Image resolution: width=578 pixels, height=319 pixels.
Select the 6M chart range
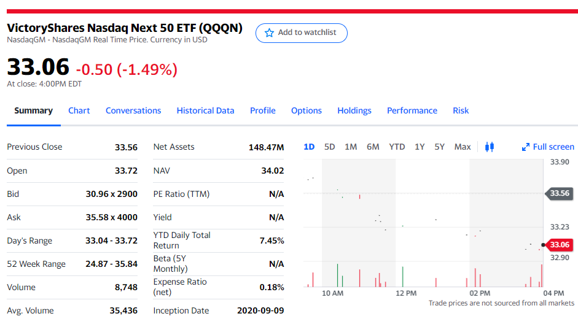pyautogui.click(x=373, y=147)
